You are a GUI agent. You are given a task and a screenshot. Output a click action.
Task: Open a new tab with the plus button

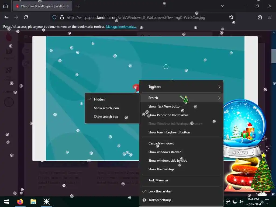(78, 6)
